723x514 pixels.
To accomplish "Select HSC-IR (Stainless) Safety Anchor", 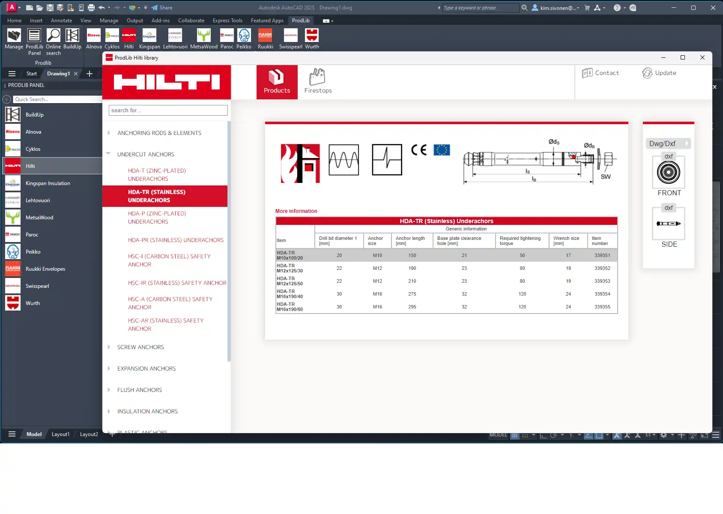I will (x=177, y=283).
